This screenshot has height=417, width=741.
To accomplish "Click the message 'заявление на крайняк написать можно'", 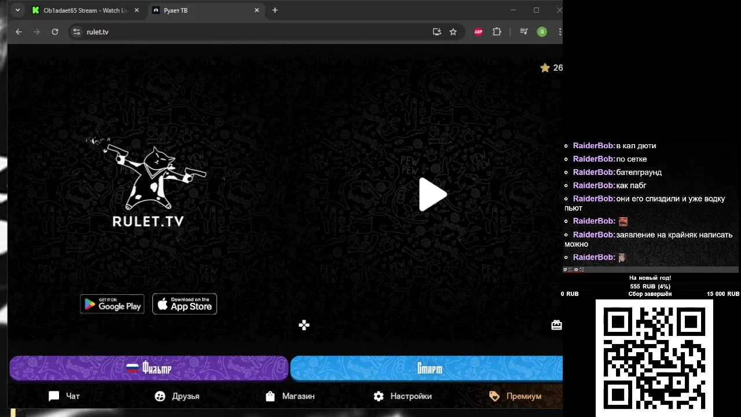I will tap(648, 239).
